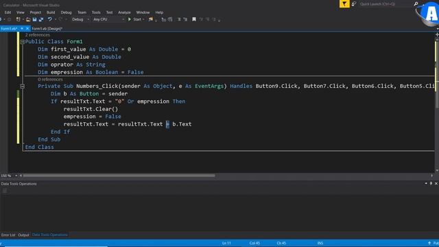Open the Data Tools panel window-position dropdown
The width and height of the screenshot is (439, 247).
426,183
